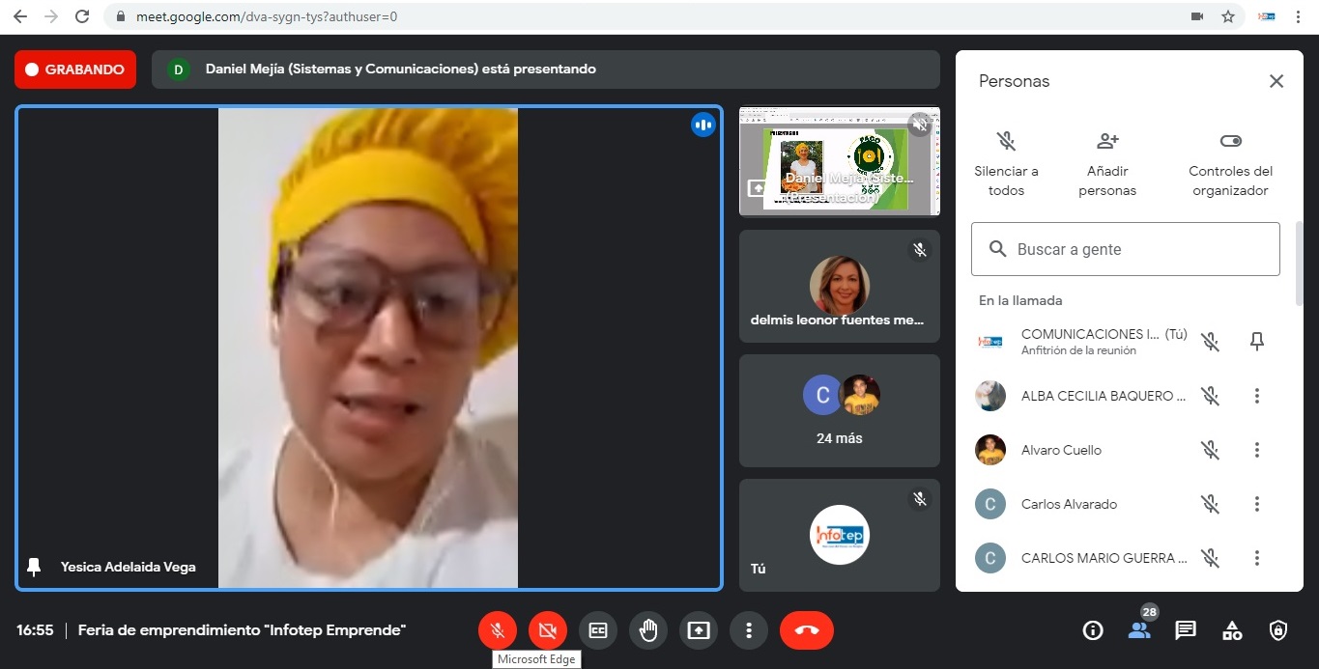This screenshot has width=1319, height=669.
Task: Toggle closed captions CC button
Action: (598, 630)
